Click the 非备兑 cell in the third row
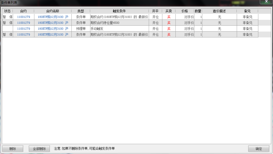 tap(247, 28)
